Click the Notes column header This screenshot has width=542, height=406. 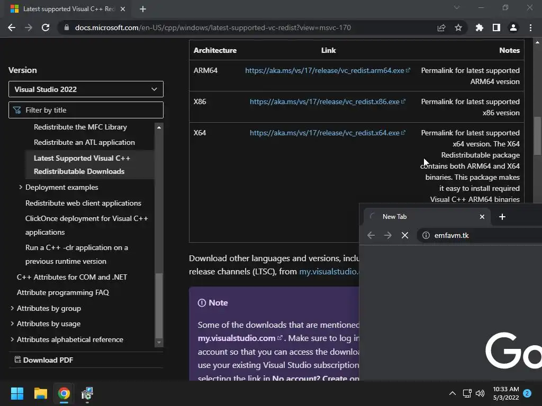[x=509, y=50]
